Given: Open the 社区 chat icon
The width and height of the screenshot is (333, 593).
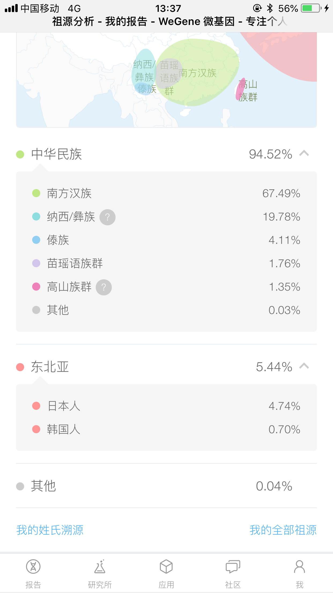Looking at the screenshot, I should coord(233,567).
